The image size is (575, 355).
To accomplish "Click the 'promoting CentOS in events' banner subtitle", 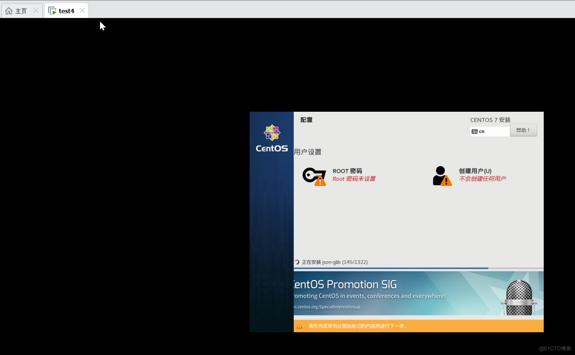I will [x=370, y=296].
